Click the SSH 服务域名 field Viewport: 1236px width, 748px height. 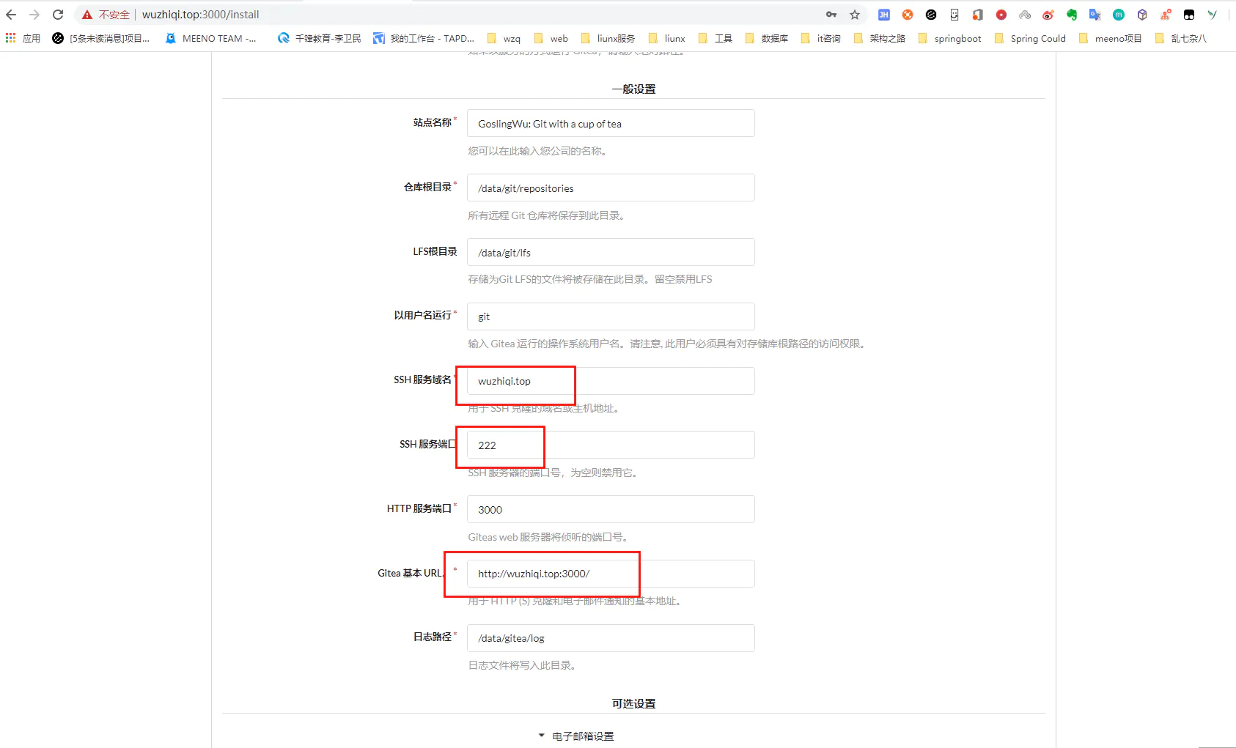(611, 381)
